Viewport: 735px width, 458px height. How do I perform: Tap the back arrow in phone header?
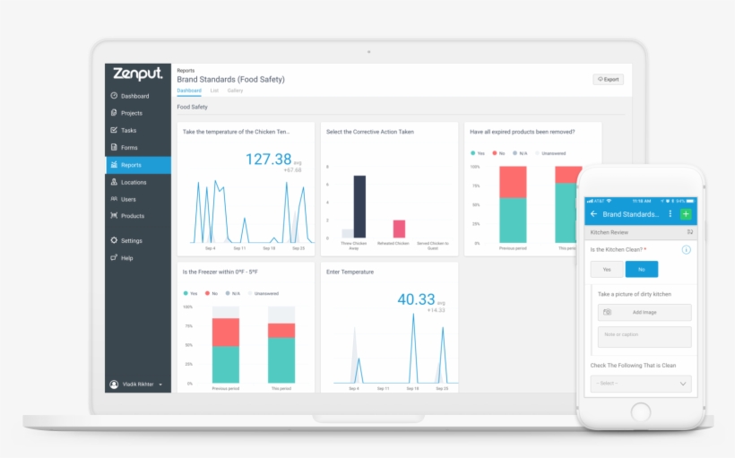tap(593, 214)
